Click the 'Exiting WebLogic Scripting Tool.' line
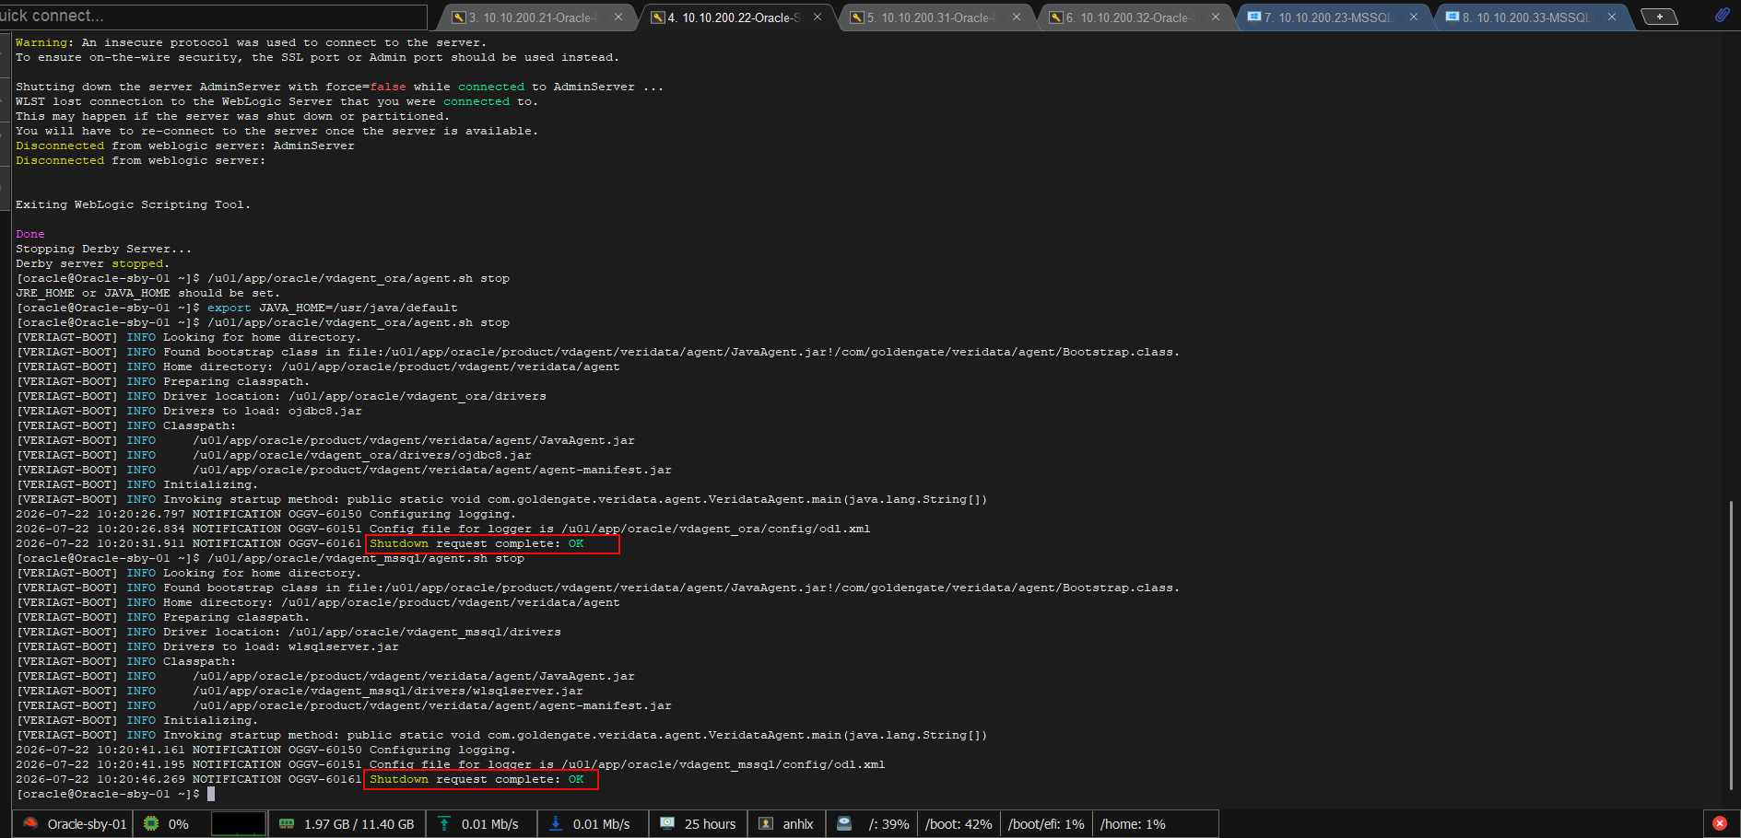Image resolution: width=1741 pixels, height=838 pixels. (133, 204)
